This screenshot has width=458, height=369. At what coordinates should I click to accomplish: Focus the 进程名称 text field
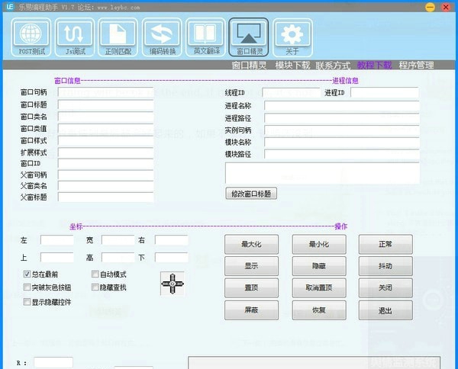coord(342,105)
